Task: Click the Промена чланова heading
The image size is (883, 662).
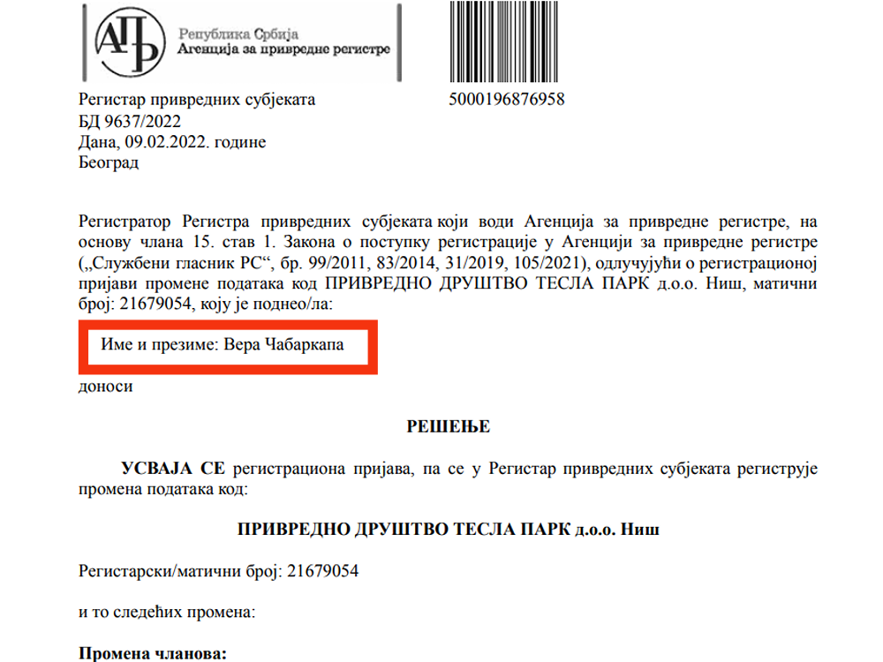Action: [153, 653]
